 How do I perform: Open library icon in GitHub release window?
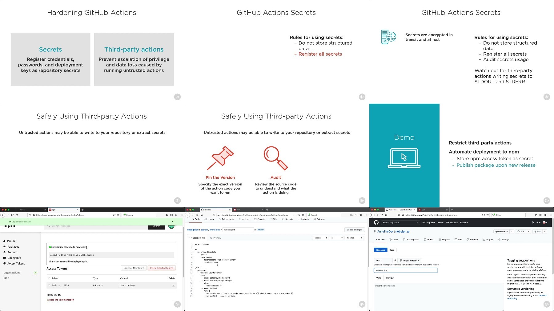point(536,215)
